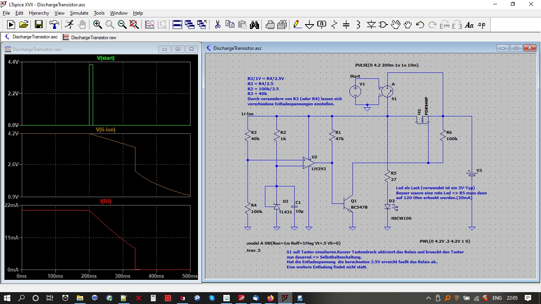Click the SPICE directive .op icon
The image size is (541, 304).
coord(481,25)
